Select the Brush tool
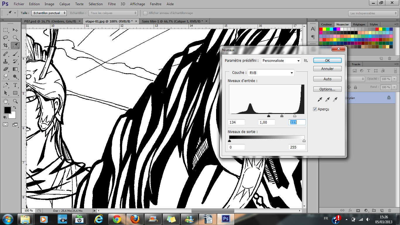 [x=15, y=54]
